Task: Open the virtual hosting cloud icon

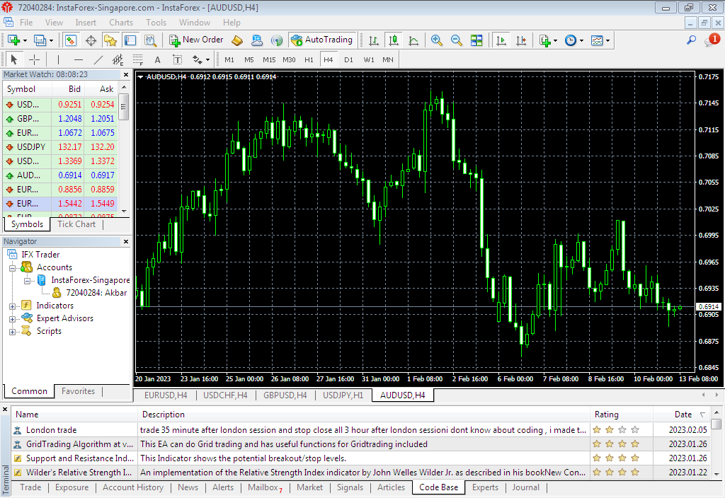Action: (256, 40)
